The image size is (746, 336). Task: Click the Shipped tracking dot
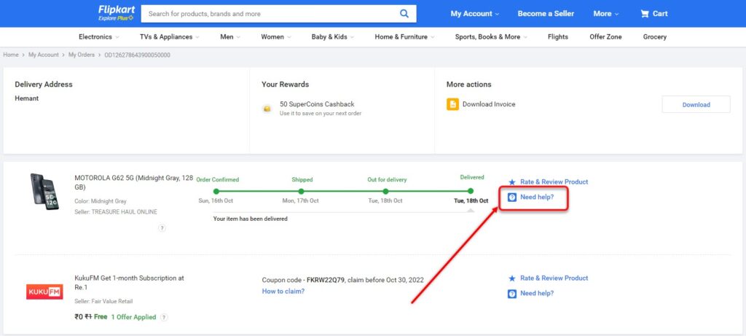[301, 191]
